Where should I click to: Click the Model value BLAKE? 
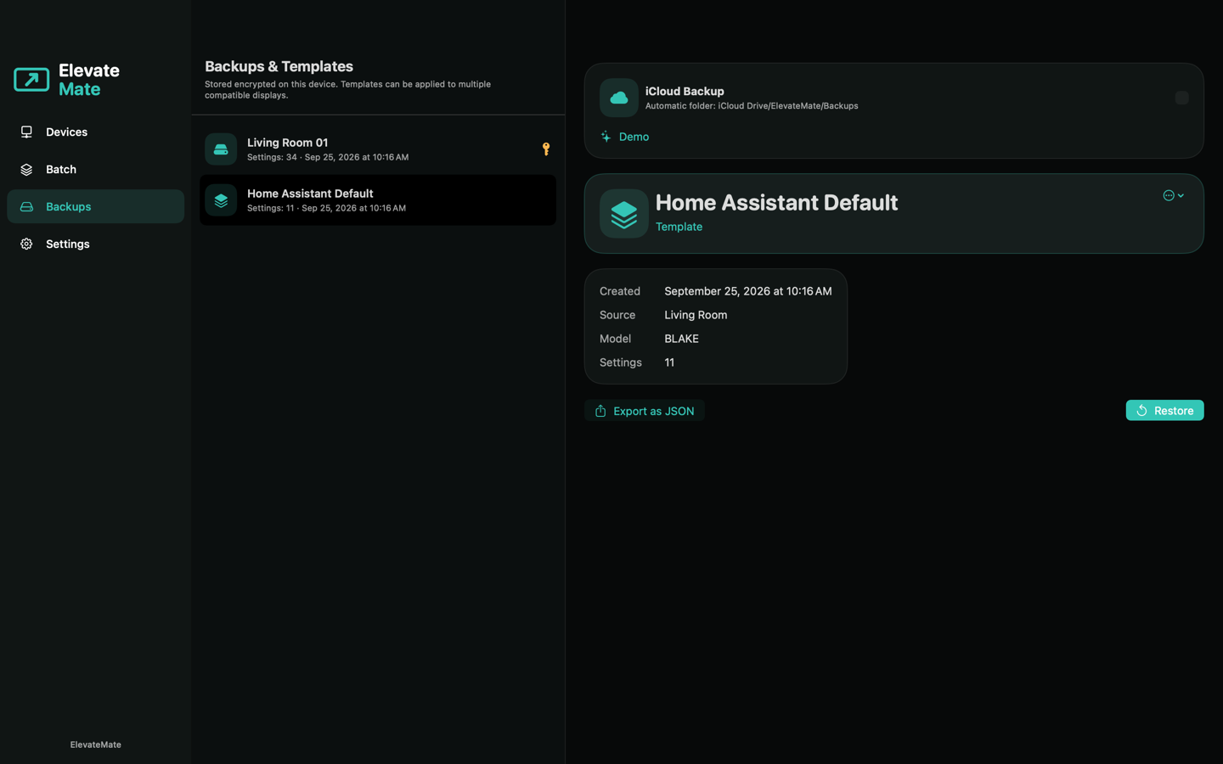681,339
